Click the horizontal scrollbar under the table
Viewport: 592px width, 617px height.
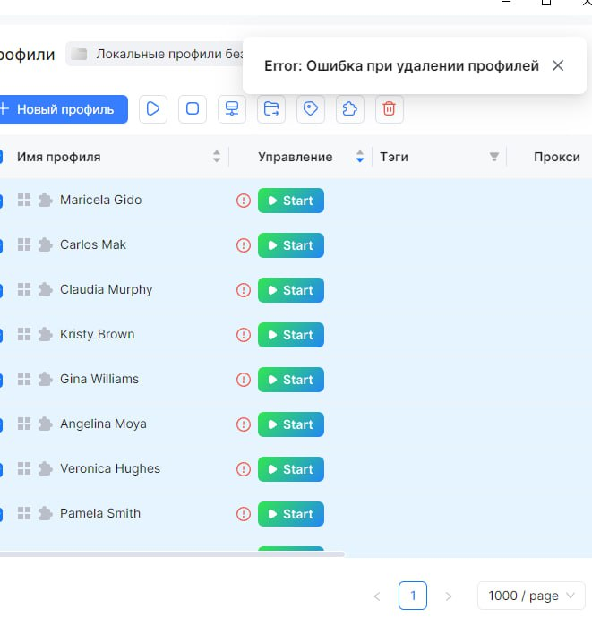[x=172, y=554]
